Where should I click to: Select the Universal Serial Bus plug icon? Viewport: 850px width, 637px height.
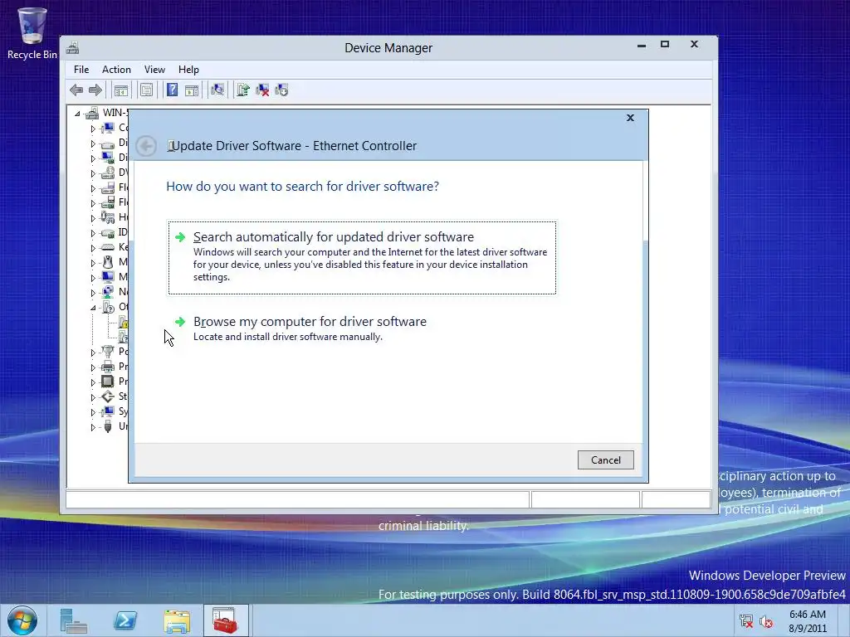[108, 426]
